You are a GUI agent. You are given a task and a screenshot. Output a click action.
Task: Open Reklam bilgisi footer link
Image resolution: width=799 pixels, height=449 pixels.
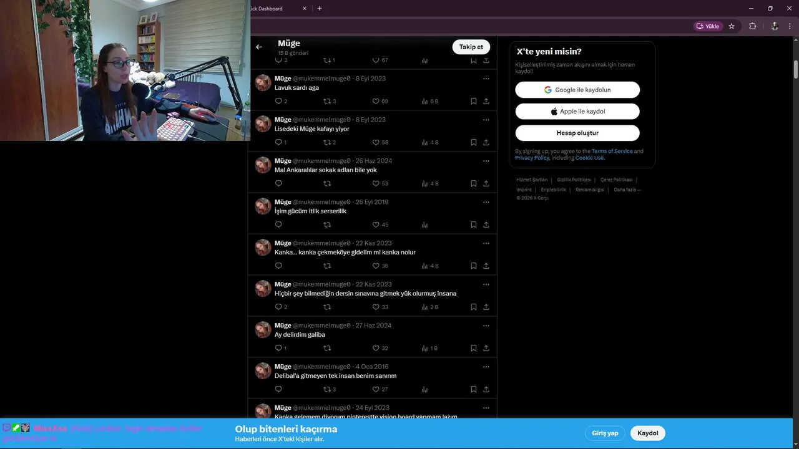[590, 190]
